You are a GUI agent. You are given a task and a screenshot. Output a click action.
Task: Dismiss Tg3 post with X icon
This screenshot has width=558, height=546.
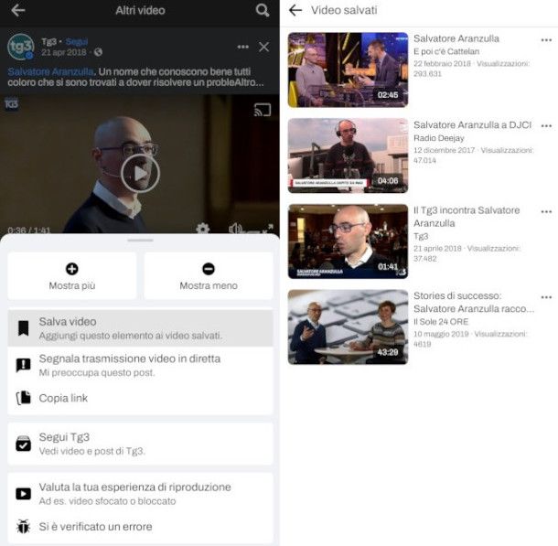click(x=264, y=47)
